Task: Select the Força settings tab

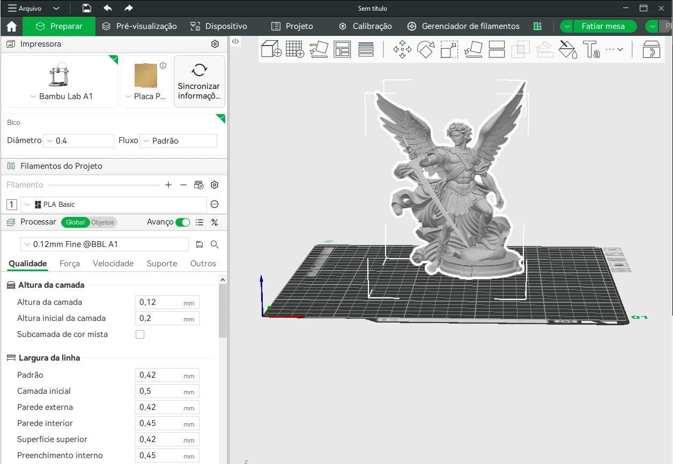Action: [x=70, y=264]
